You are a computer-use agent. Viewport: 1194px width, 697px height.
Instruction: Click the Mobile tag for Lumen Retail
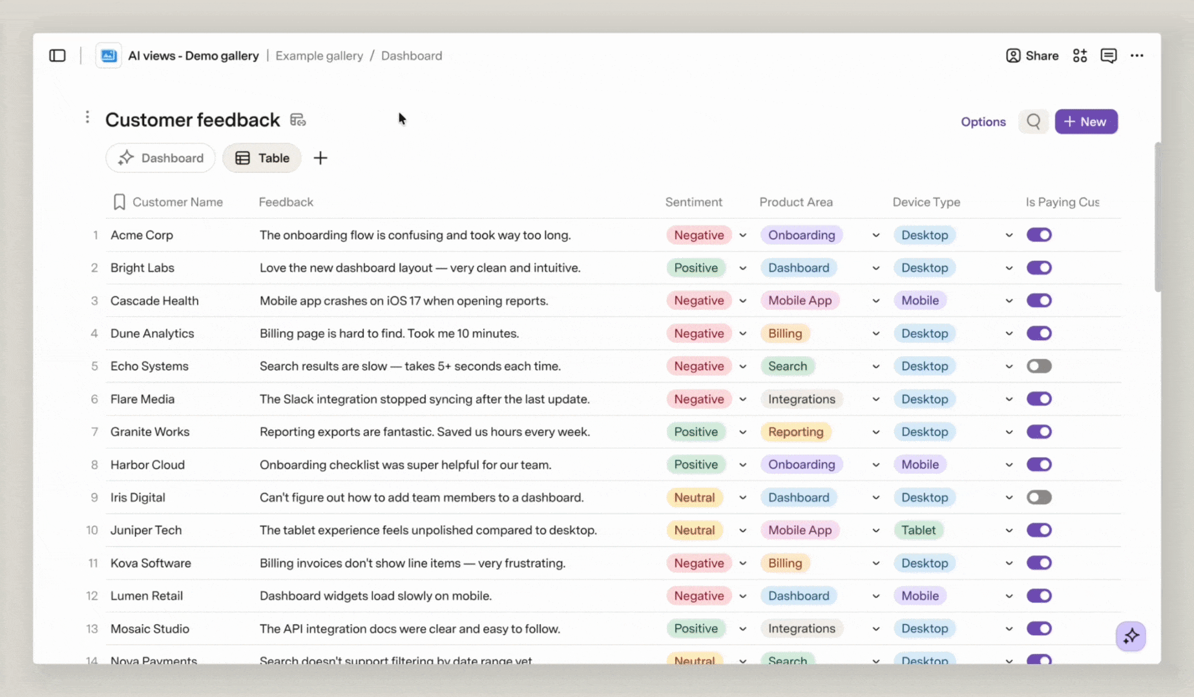click(920, 596)
